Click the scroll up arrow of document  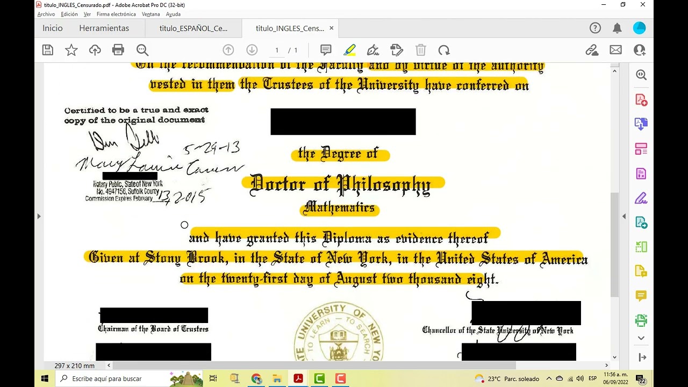click(614, 70)
